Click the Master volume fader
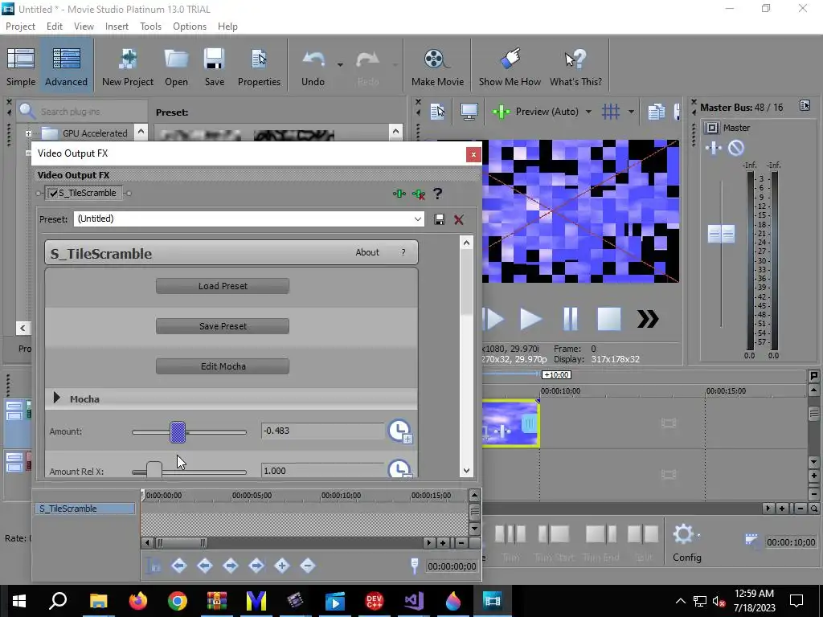This screenshot has width=823, height=617. click(721, 234)
